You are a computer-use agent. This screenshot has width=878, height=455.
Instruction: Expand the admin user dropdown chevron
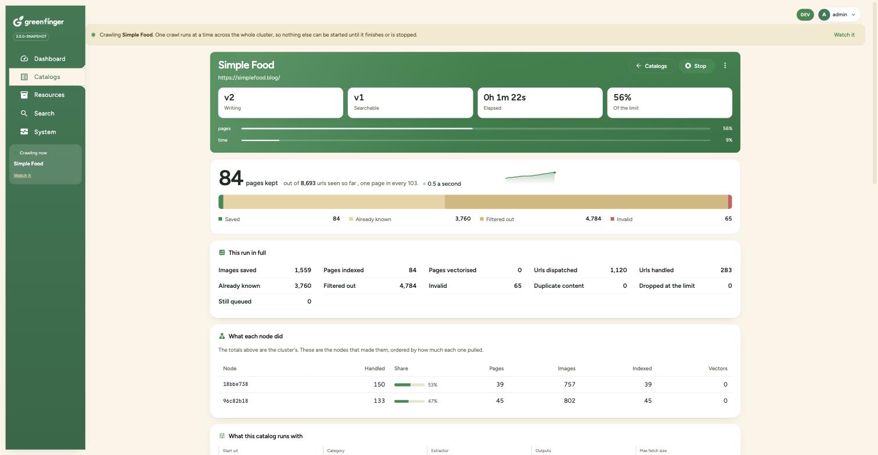(853, 15)
